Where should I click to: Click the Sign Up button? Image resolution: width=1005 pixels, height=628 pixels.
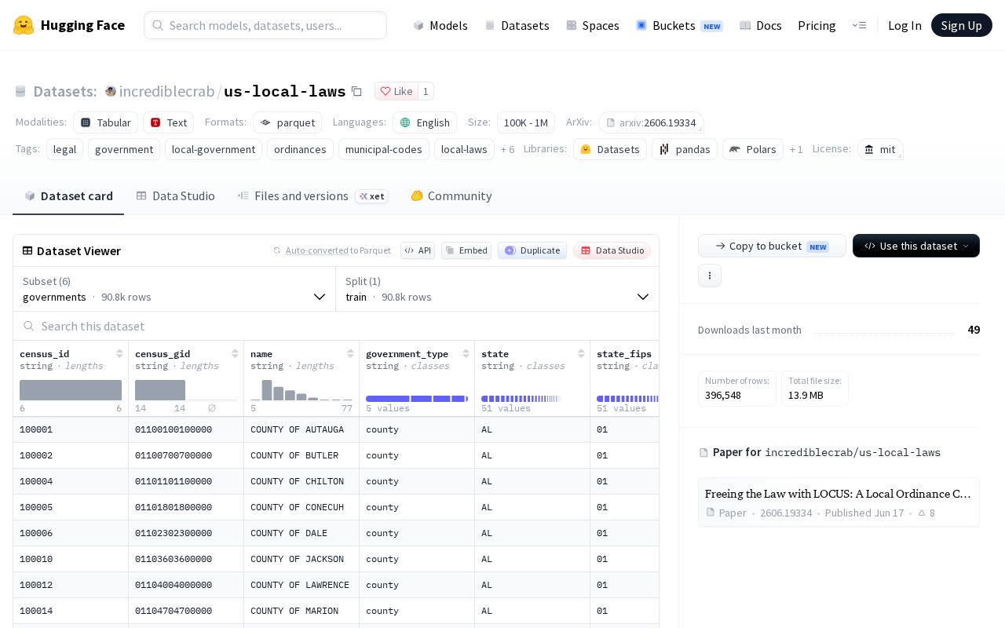[x=962, y=25]
